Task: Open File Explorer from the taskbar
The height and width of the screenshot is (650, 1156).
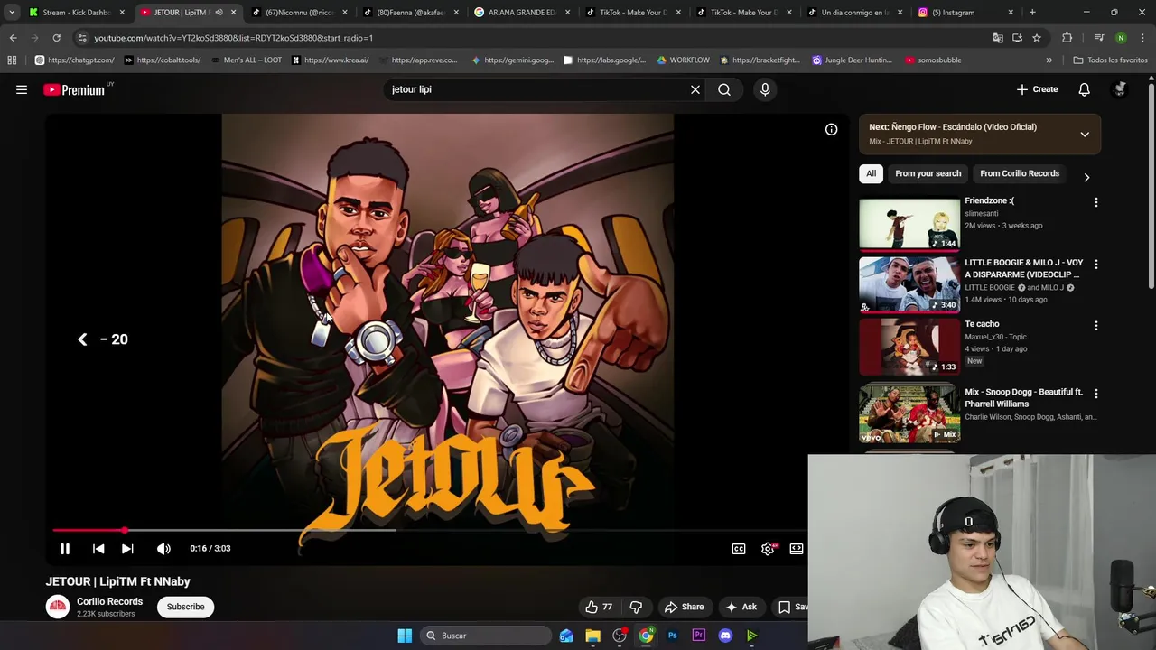Action: (x=592, y=636)
